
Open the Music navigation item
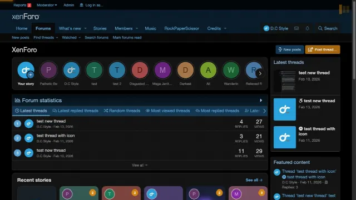coord(151,28)
